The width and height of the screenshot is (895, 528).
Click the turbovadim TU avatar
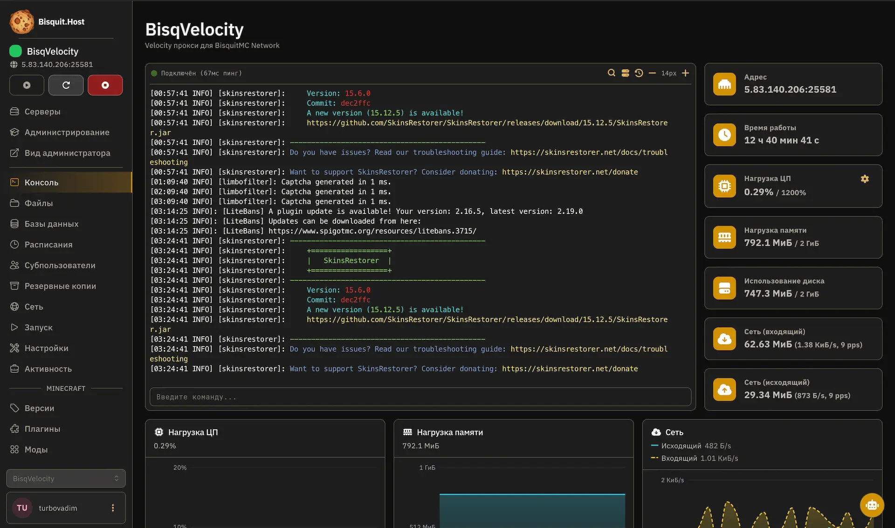pyautogui.click(x=22, y=508)
